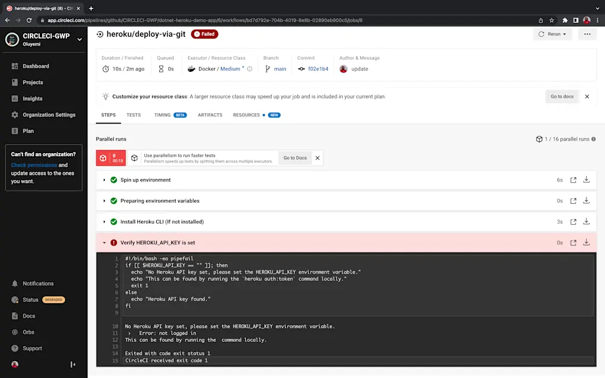Download Install Heroku CLI step output
Screen dimensions: 605x378
click(x=586, y=221)
